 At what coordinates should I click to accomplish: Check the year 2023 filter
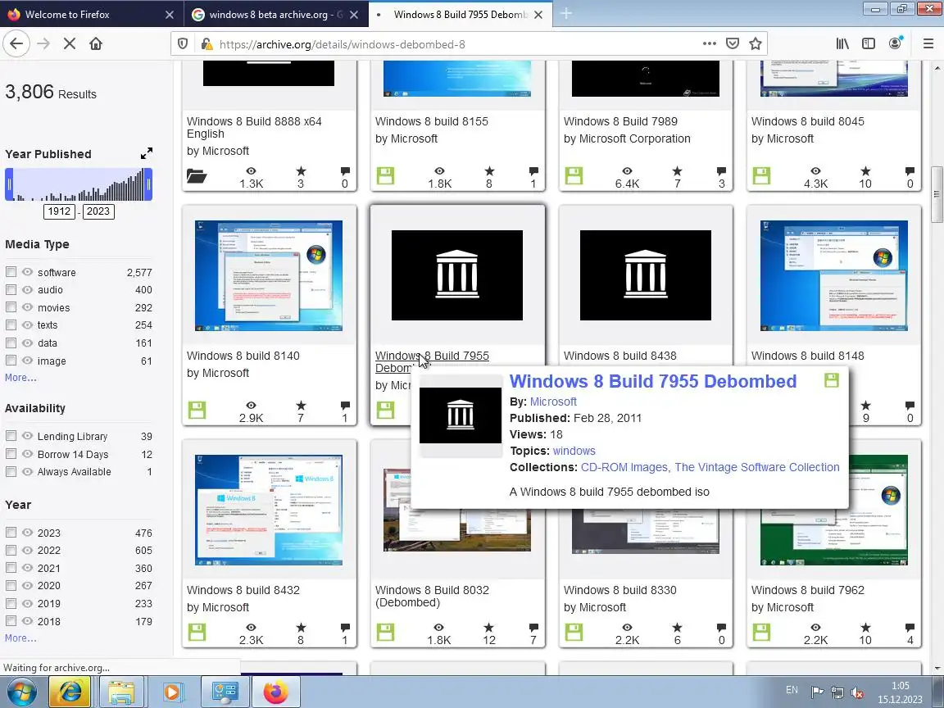(11, 532)
